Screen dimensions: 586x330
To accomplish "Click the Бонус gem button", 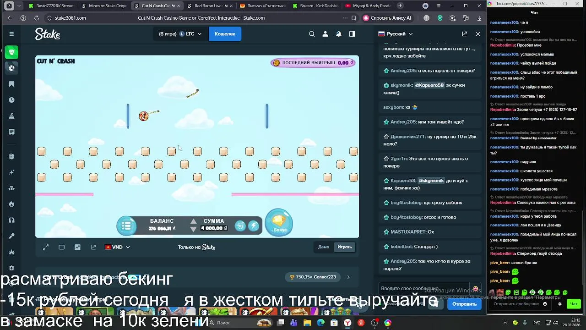I will pos(279,222).
